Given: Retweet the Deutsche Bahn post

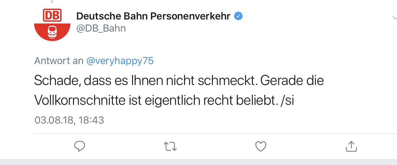Looking at the screenshot, I should 170,146.
